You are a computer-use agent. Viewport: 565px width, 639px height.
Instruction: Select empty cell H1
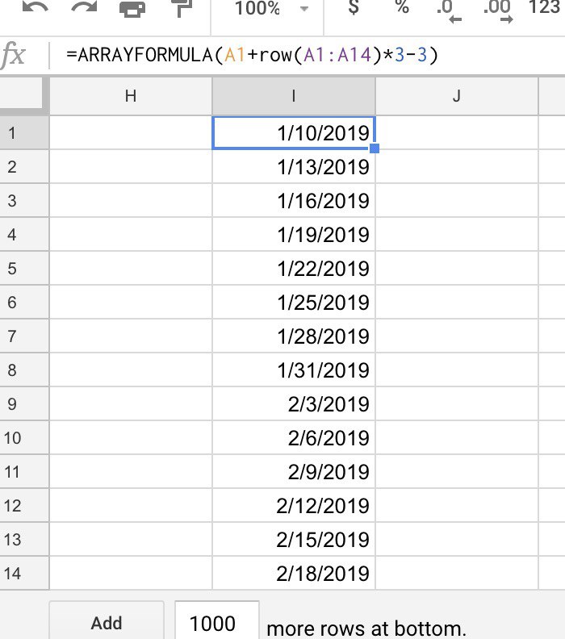click(x=131, y=133)
